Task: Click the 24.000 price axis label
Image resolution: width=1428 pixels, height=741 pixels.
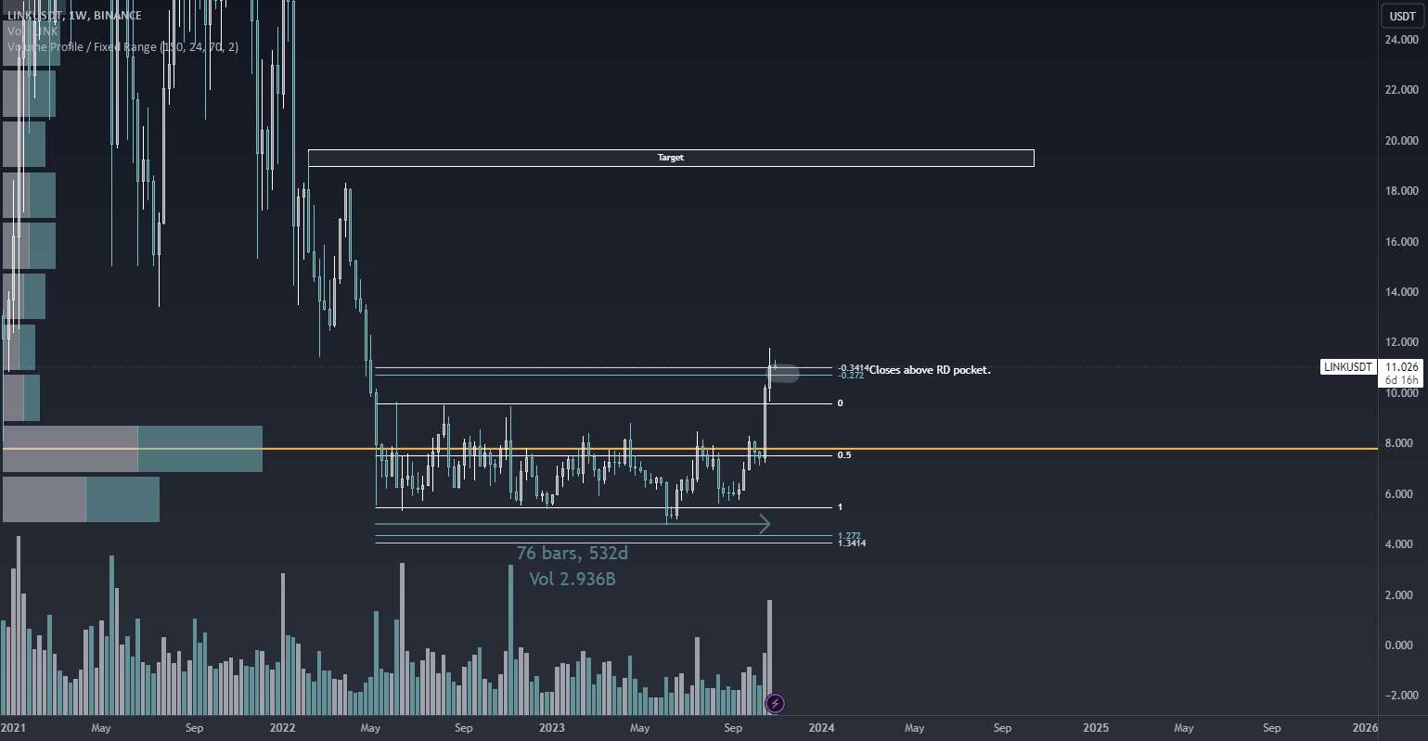Action: [1401, 40]
